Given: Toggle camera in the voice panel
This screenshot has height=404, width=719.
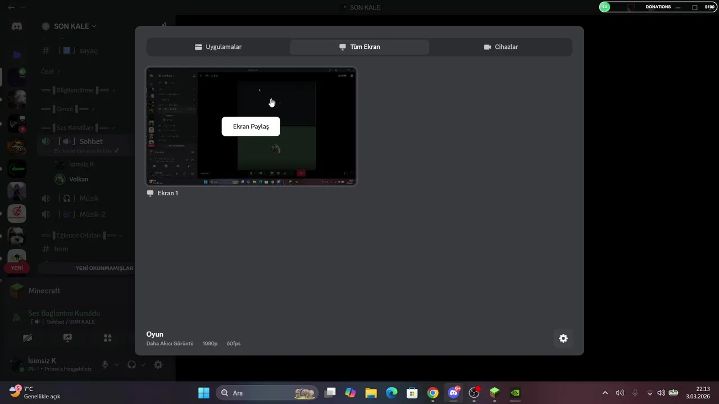Looking at the screenshot, I should coord(27,338).
